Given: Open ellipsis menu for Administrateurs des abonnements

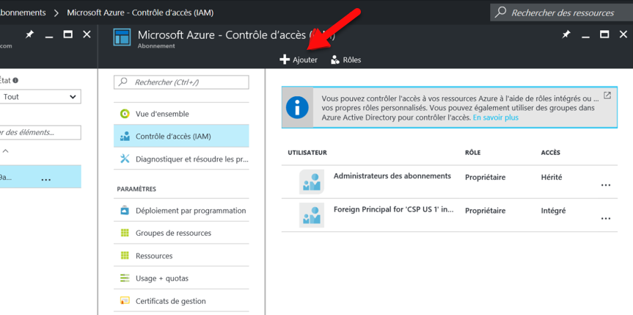Looking at the screenshot, I should point(606,185).
